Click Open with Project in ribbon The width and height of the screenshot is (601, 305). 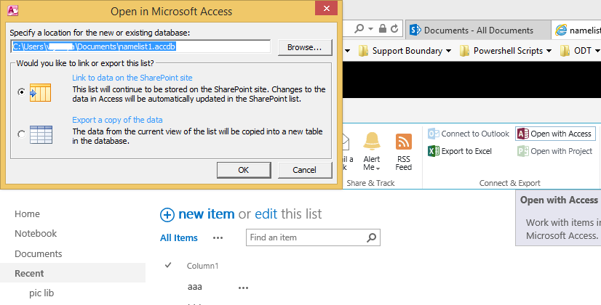click(x=555, y=151)
